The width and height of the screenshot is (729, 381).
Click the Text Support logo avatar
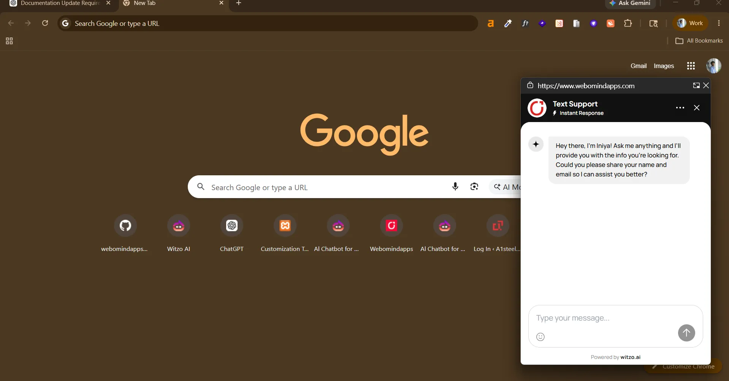click(x=537, y=108)
